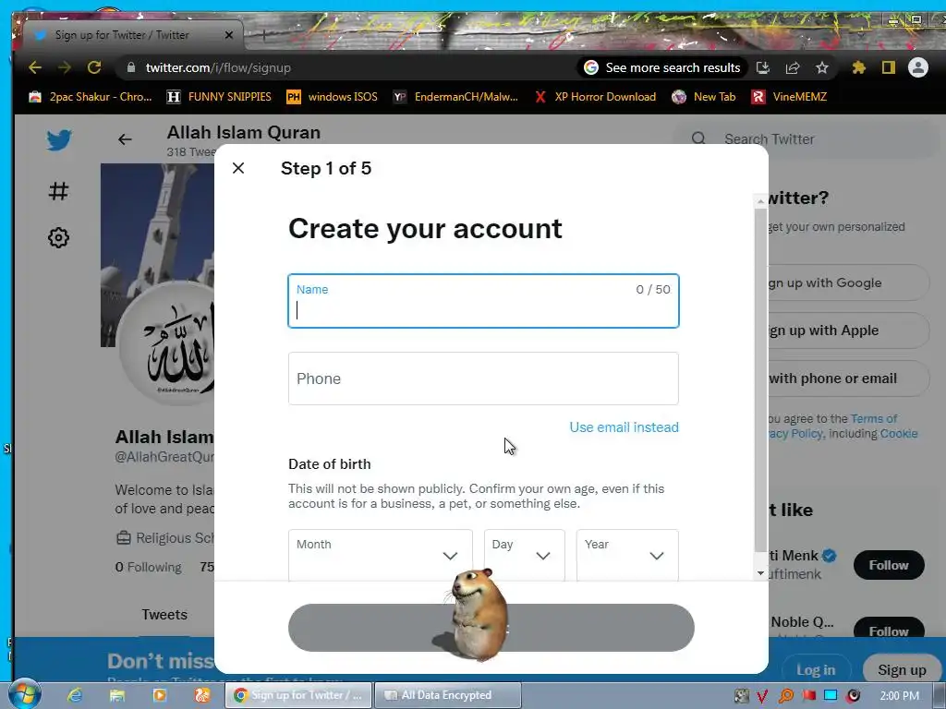Open the New Tab bookmark
946x709 pixels.
pos(704,96)
